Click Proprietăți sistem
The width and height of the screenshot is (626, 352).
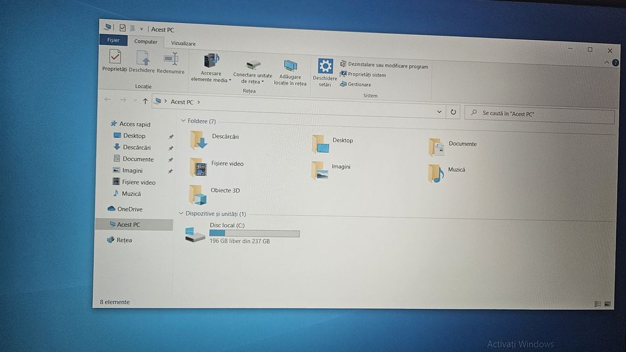(362, 74)
